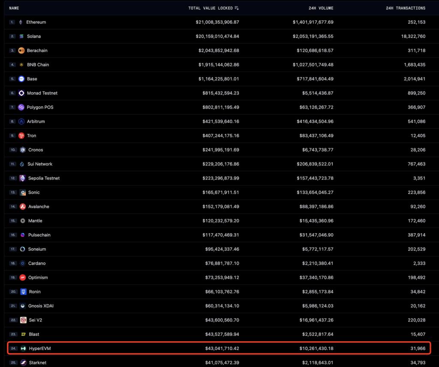Image resolution: width=439 pixels, height=367 pixels.
Task: Click the HyperEVM logo icon
Action: [x=23, y=349]
